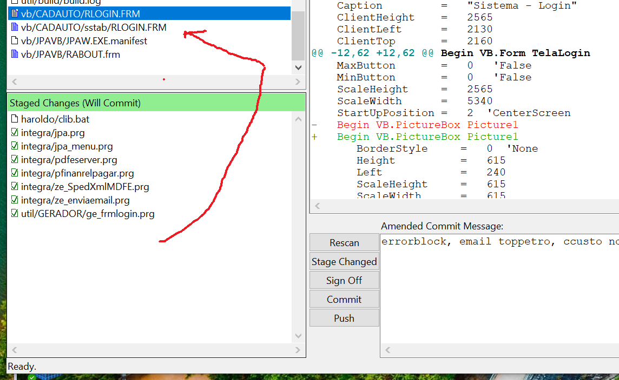This screenshot has height=380, width=619.
Task: Click file icon beside vb/JPAVB/RABOUT.frm
Action: [x=15, y=54]
